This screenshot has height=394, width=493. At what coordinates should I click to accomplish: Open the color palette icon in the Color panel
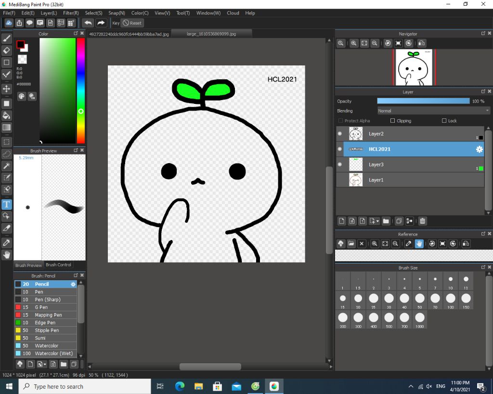click(21, 97)
